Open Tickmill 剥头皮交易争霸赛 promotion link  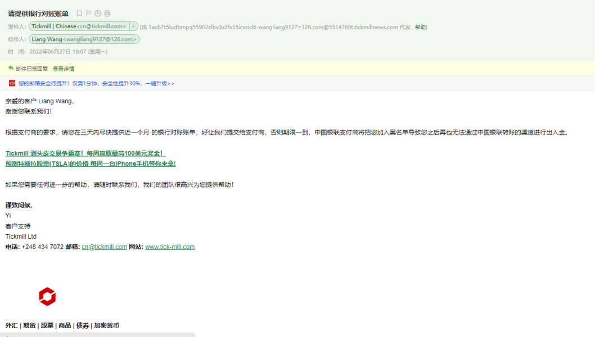85,153
